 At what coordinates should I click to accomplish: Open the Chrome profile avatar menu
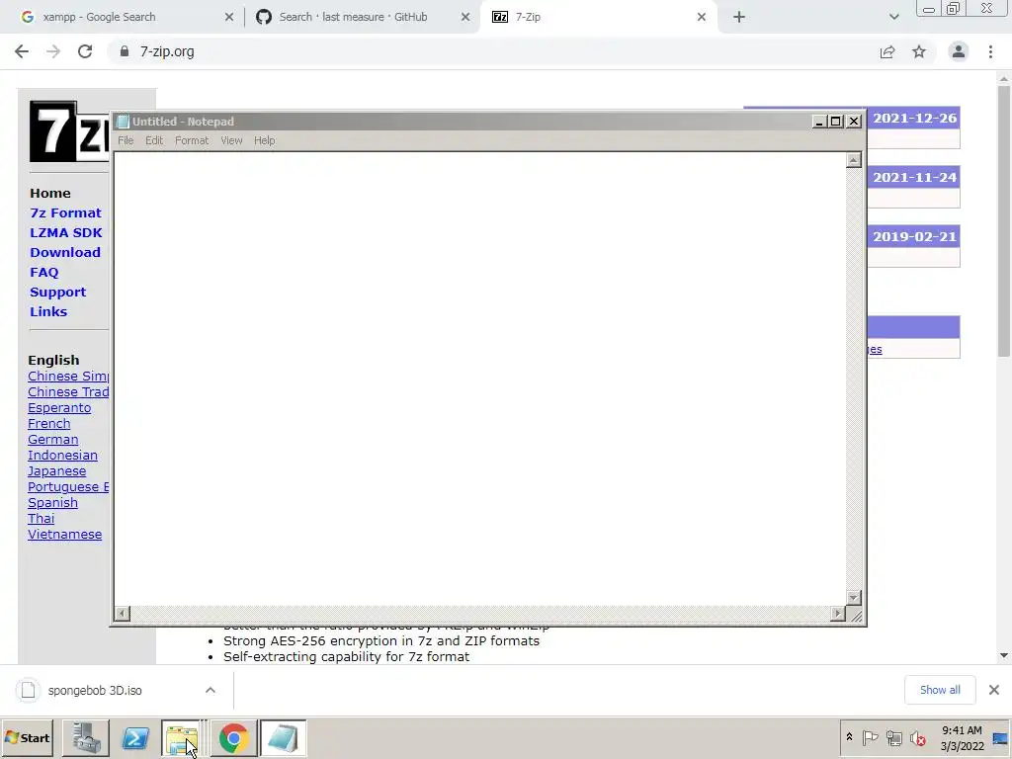959,51
